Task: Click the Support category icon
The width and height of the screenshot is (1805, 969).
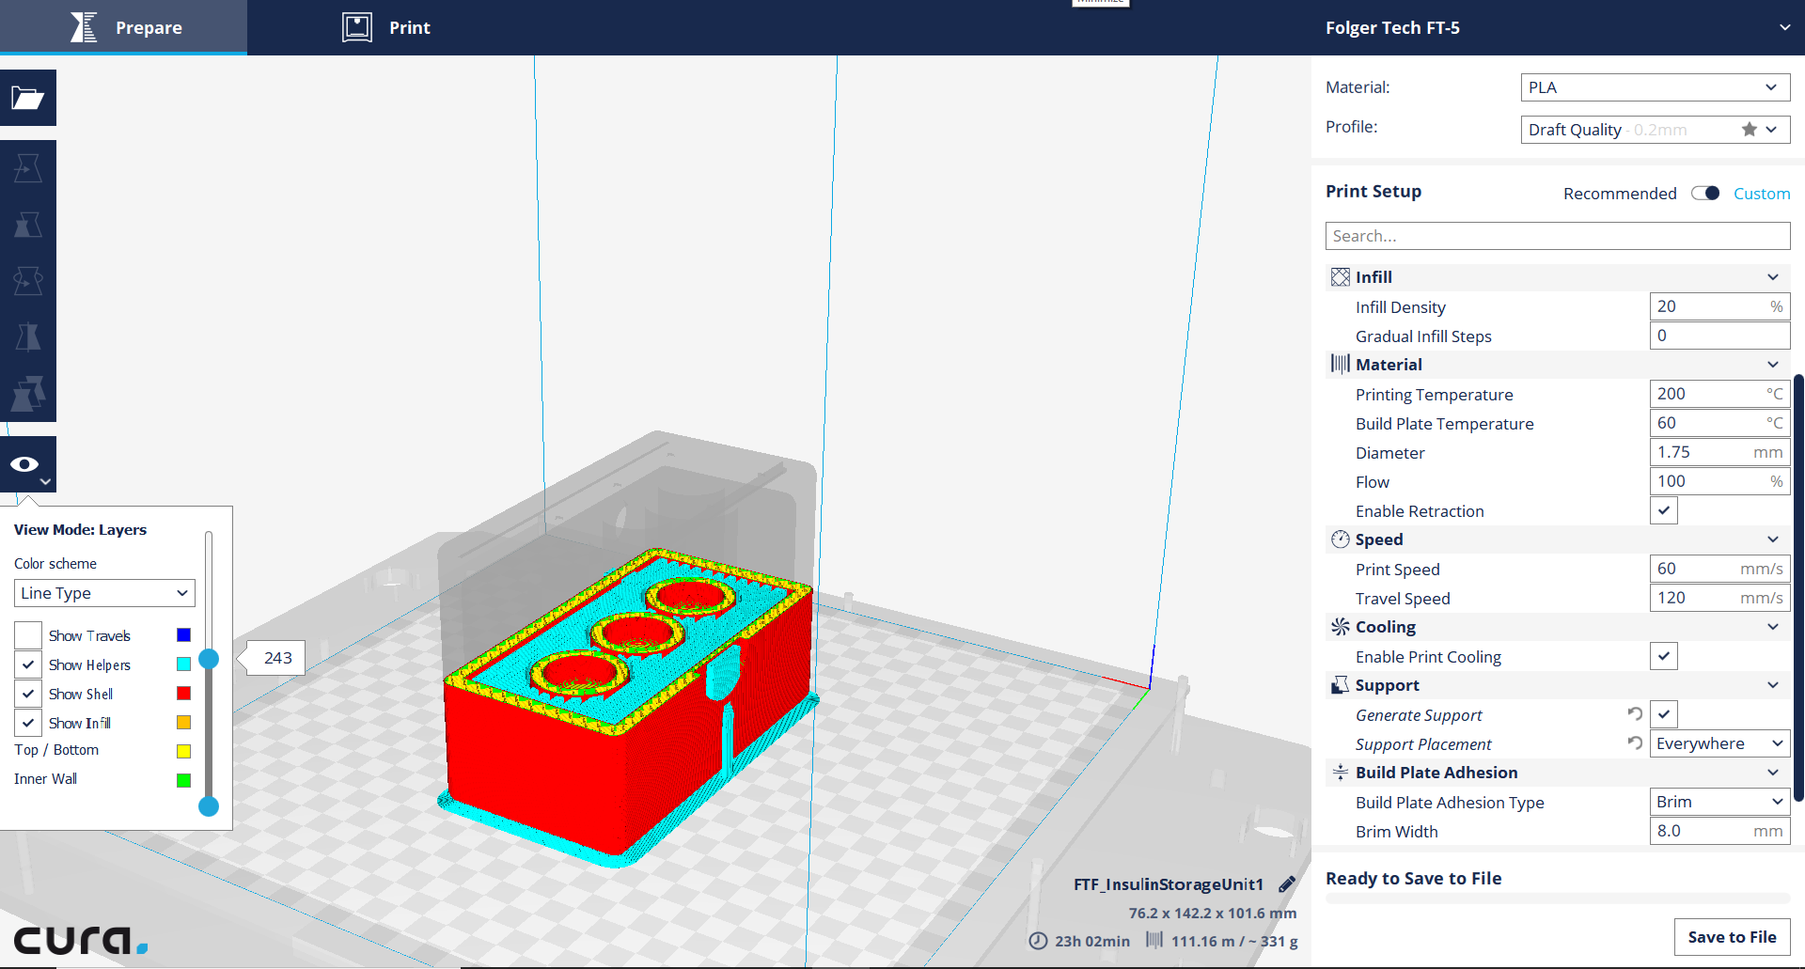Action: [1340, 685]
